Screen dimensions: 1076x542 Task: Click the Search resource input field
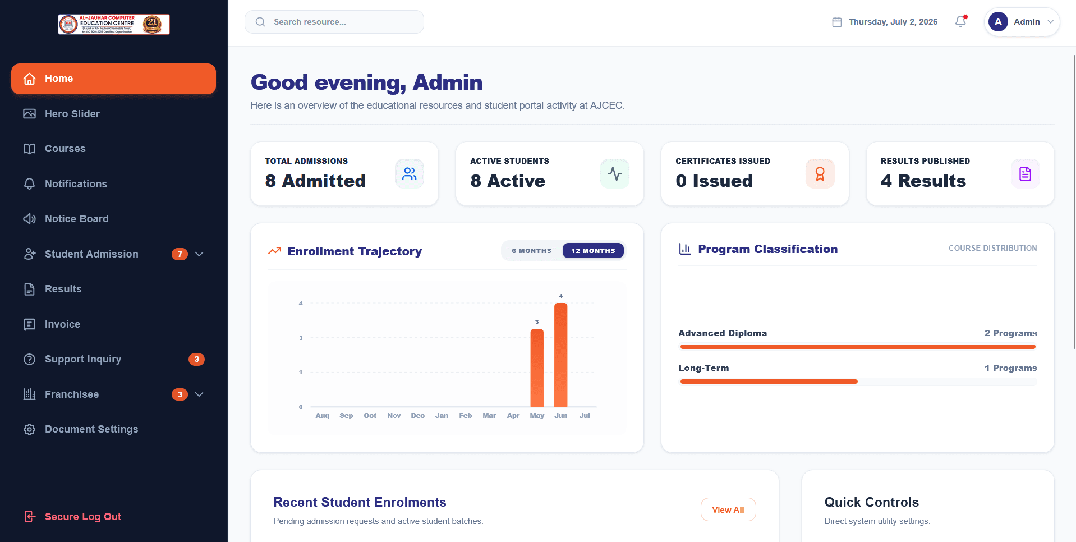pyautogui.click(x=334, y=22)
